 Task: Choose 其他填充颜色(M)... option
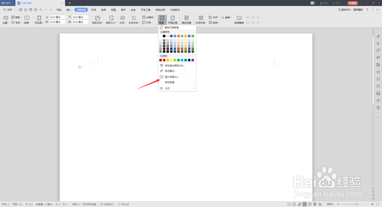tap(177, 66)
